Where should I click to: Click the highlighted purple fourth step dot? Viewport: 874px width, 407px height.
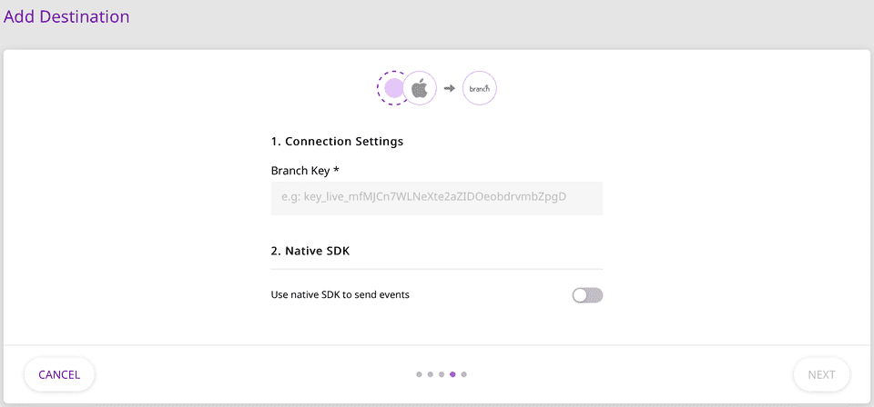tap(452, 374)
